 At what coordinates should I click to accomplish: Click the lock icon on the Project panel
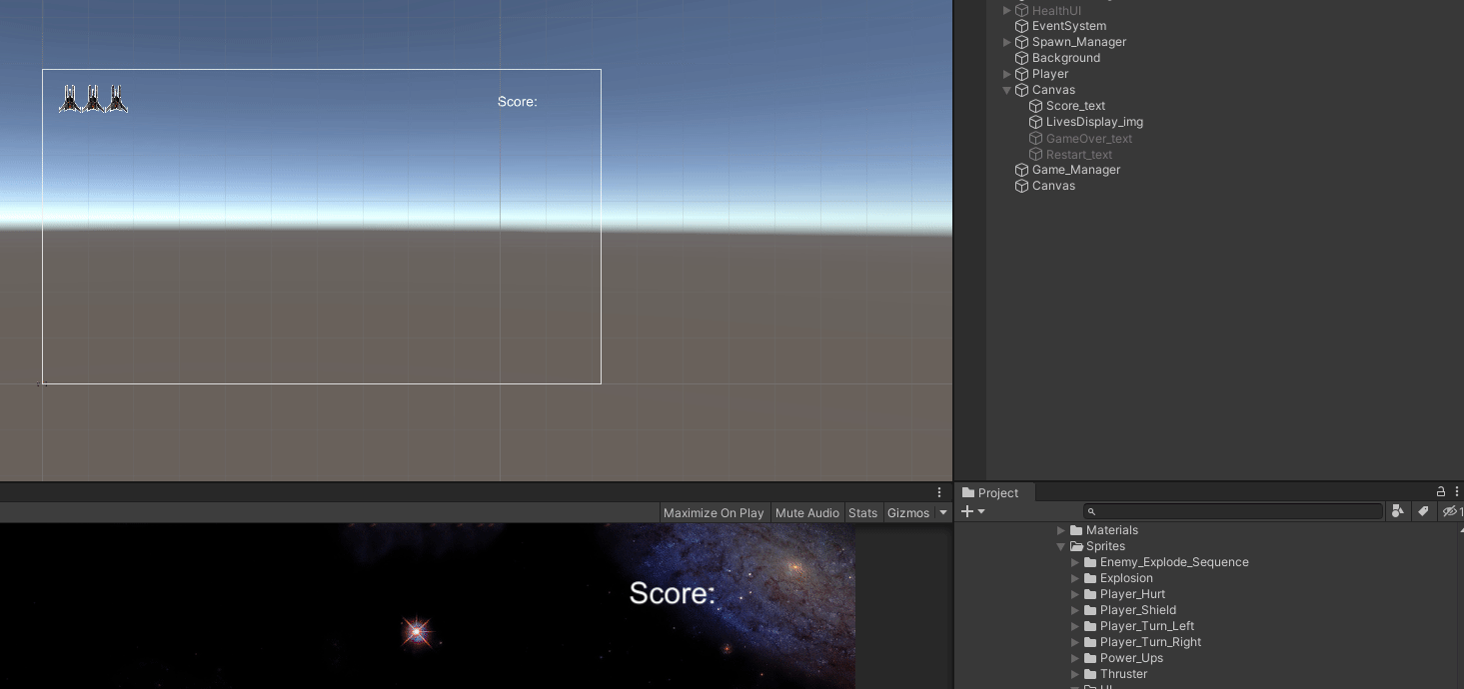(1439, 491)
